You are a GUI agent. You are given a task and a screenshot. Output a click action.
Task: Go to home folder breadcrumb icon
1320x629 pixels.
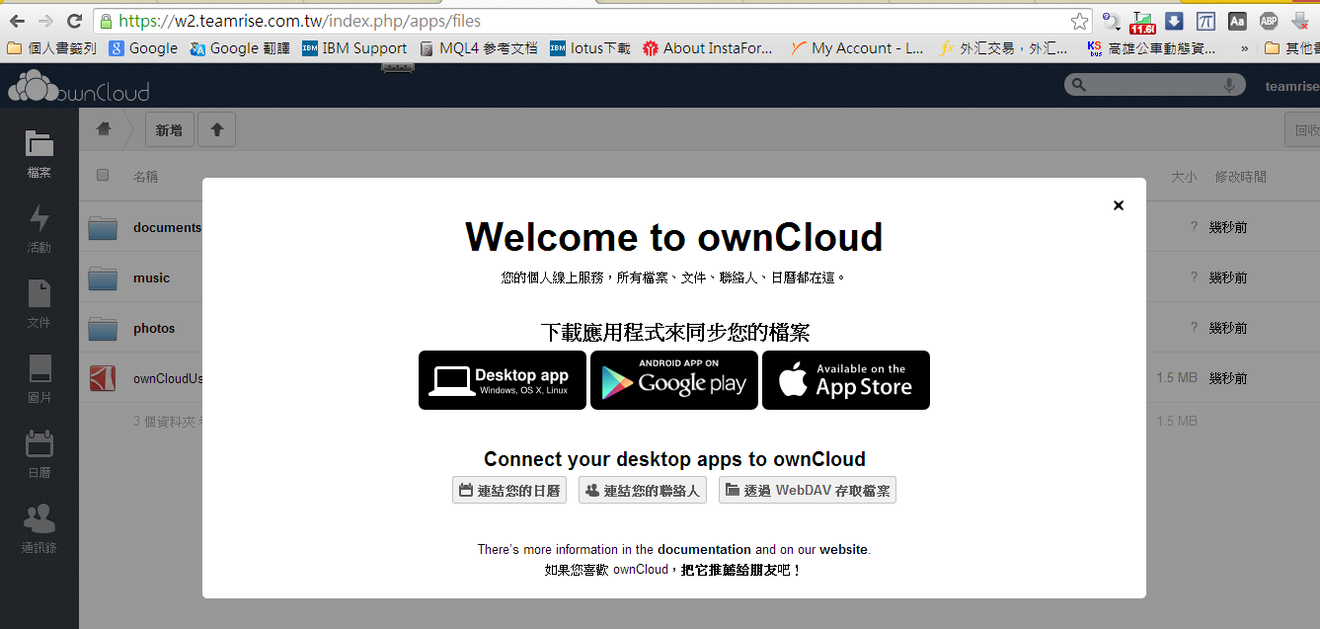103,129
